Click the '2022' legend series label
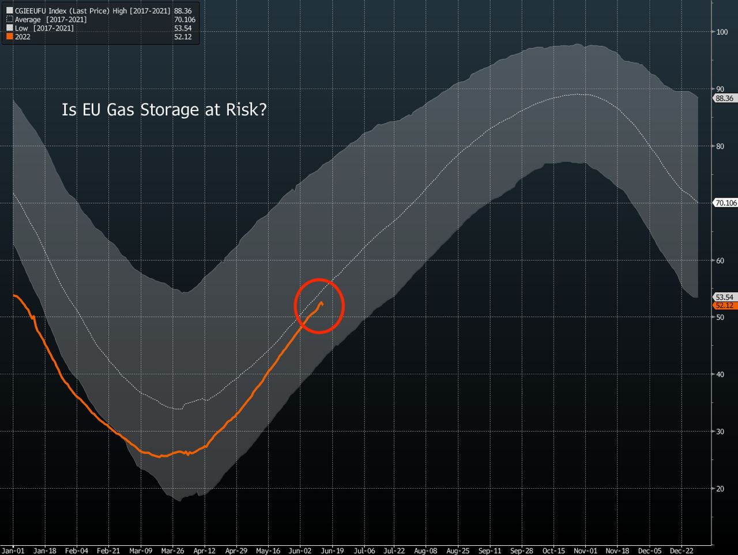The height and width of the screenshot is (555, 738). 23,37
